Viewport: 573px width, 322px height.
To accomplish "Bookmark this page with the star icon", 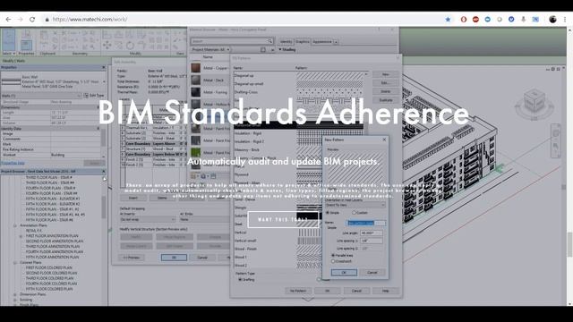I will click(448, 20).
